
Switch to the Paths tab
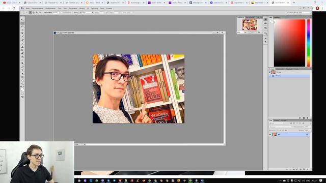coord(283,120)
